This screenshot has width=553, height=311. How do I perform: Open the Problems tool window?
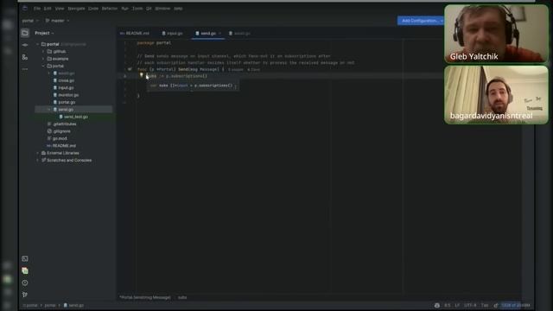pos(25,282)
